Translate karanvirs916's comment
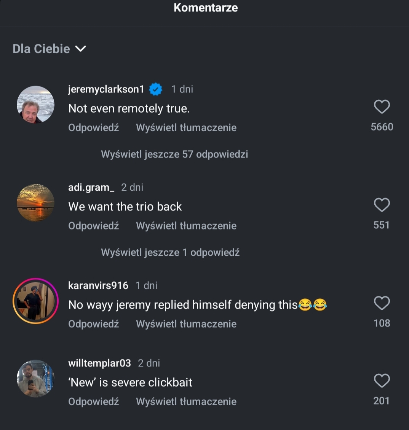The width and height of the screenshot is (409, 430). coord(186,324)
